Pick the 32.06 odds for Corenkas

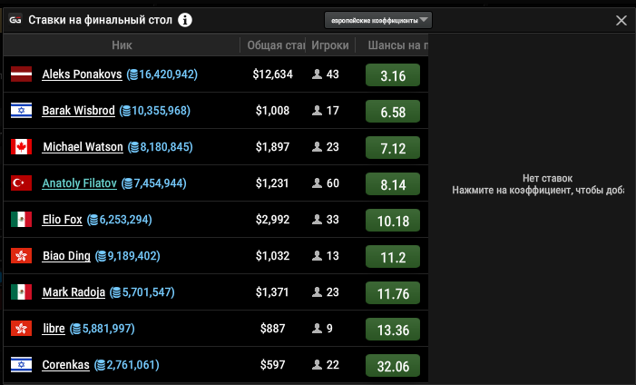click(393, 366)
